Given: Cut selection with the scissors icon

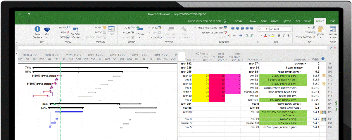Looking at the screenshot, I should tap(313, 27).
